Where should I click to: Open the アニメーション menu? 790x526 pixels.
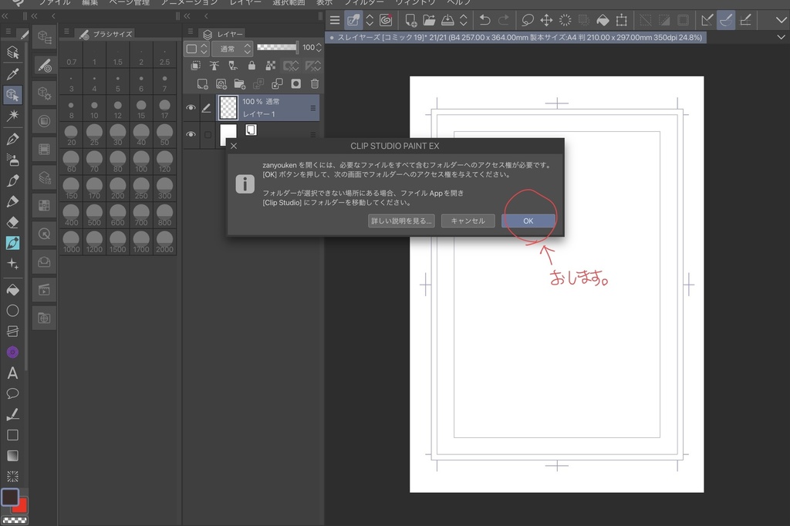point(189,2)
